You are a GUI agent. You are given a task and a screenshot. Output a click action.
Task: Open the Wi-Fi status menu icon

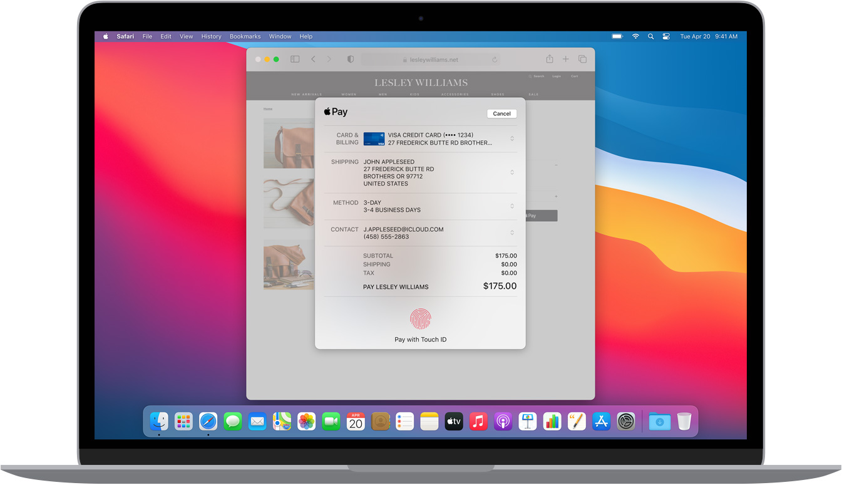tap(635, 36)
